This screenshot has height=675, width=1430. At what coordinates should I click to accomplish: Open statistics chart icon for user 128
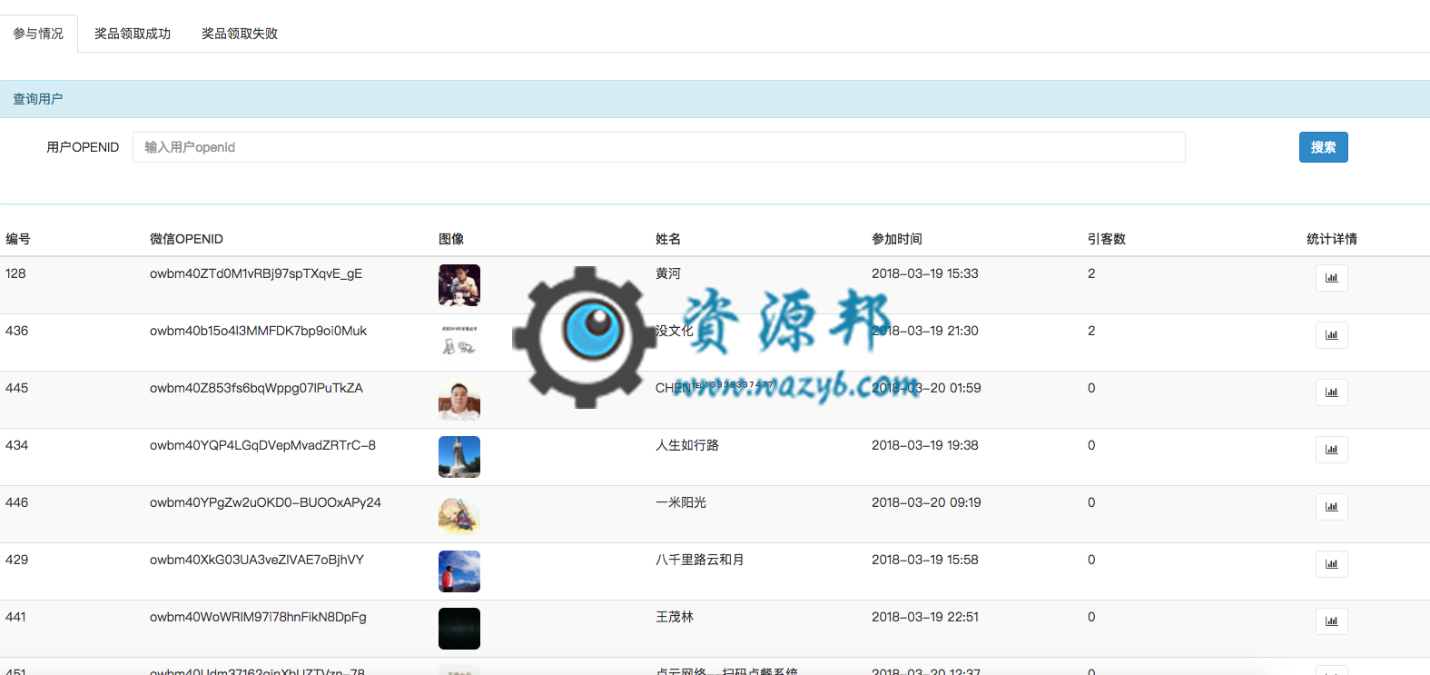[1331, 278]
